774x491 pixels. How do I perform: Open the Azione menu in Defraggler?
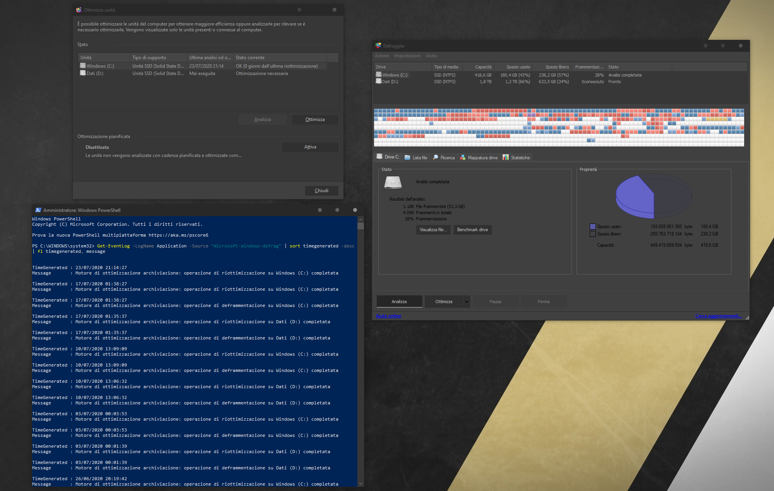[x=381, y=56]
